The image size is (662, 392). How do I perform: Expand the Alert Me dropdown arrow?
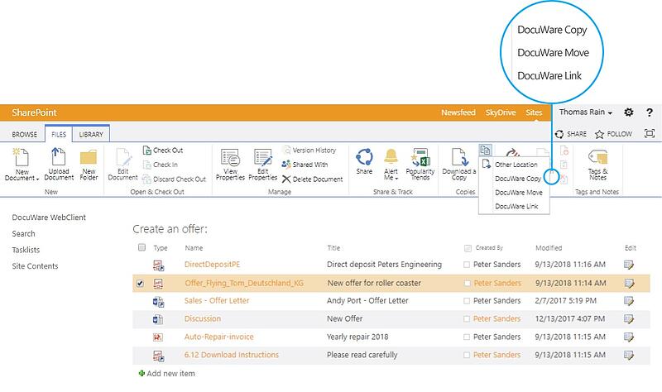pos(396,179)
